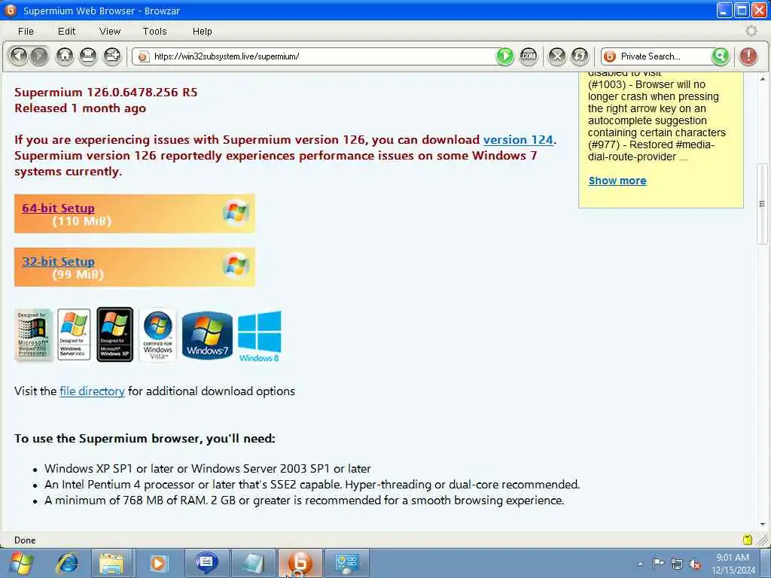Image resolution: width=771 pixels, height=578 pixels.
Task: Click the .COM address completion button
Action: pos(529,56)
